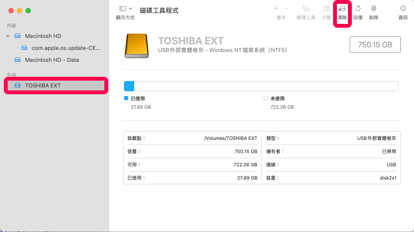Click the 722.26 GB unused legend value
414x232 pixels.
(x=282, y=107)
